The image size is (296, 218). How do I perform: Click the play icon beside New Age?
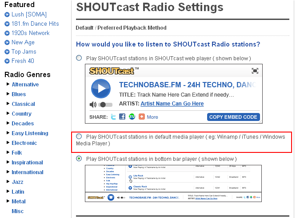point(7,43)
